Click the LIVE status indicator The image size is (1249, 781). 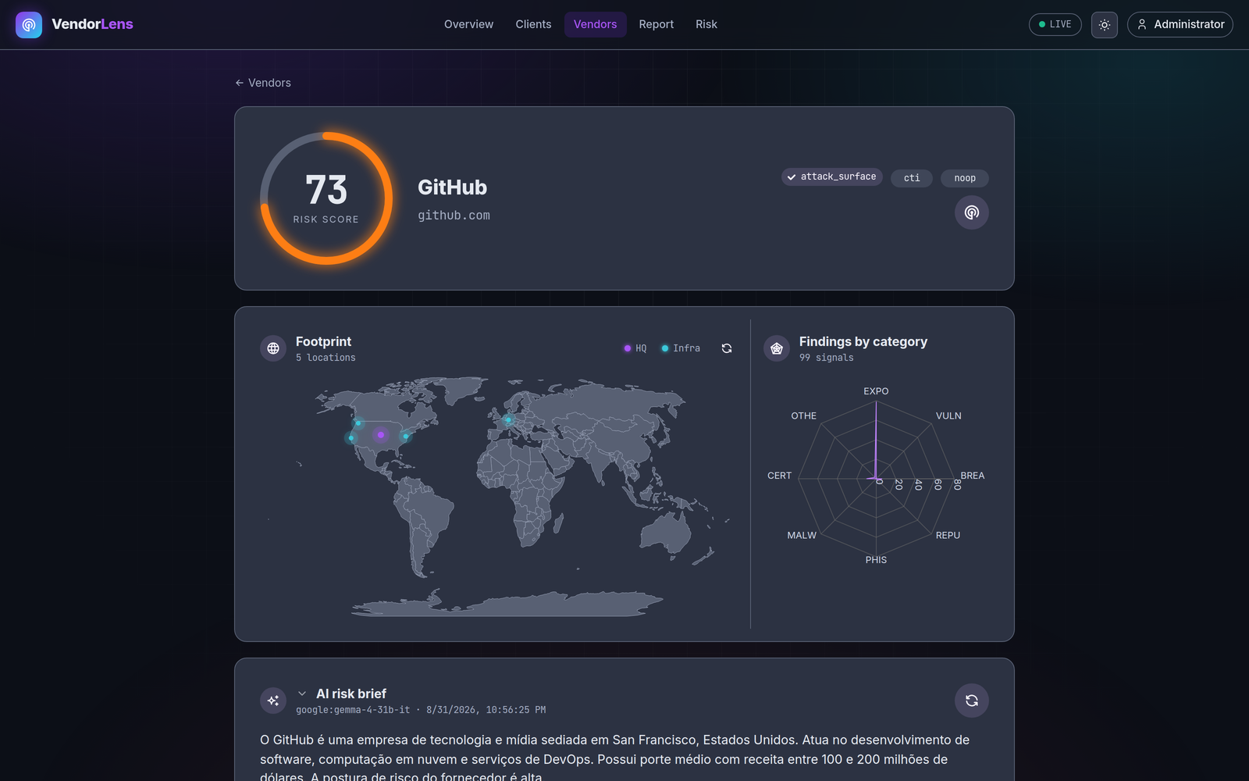click(x=1055, y=24)
